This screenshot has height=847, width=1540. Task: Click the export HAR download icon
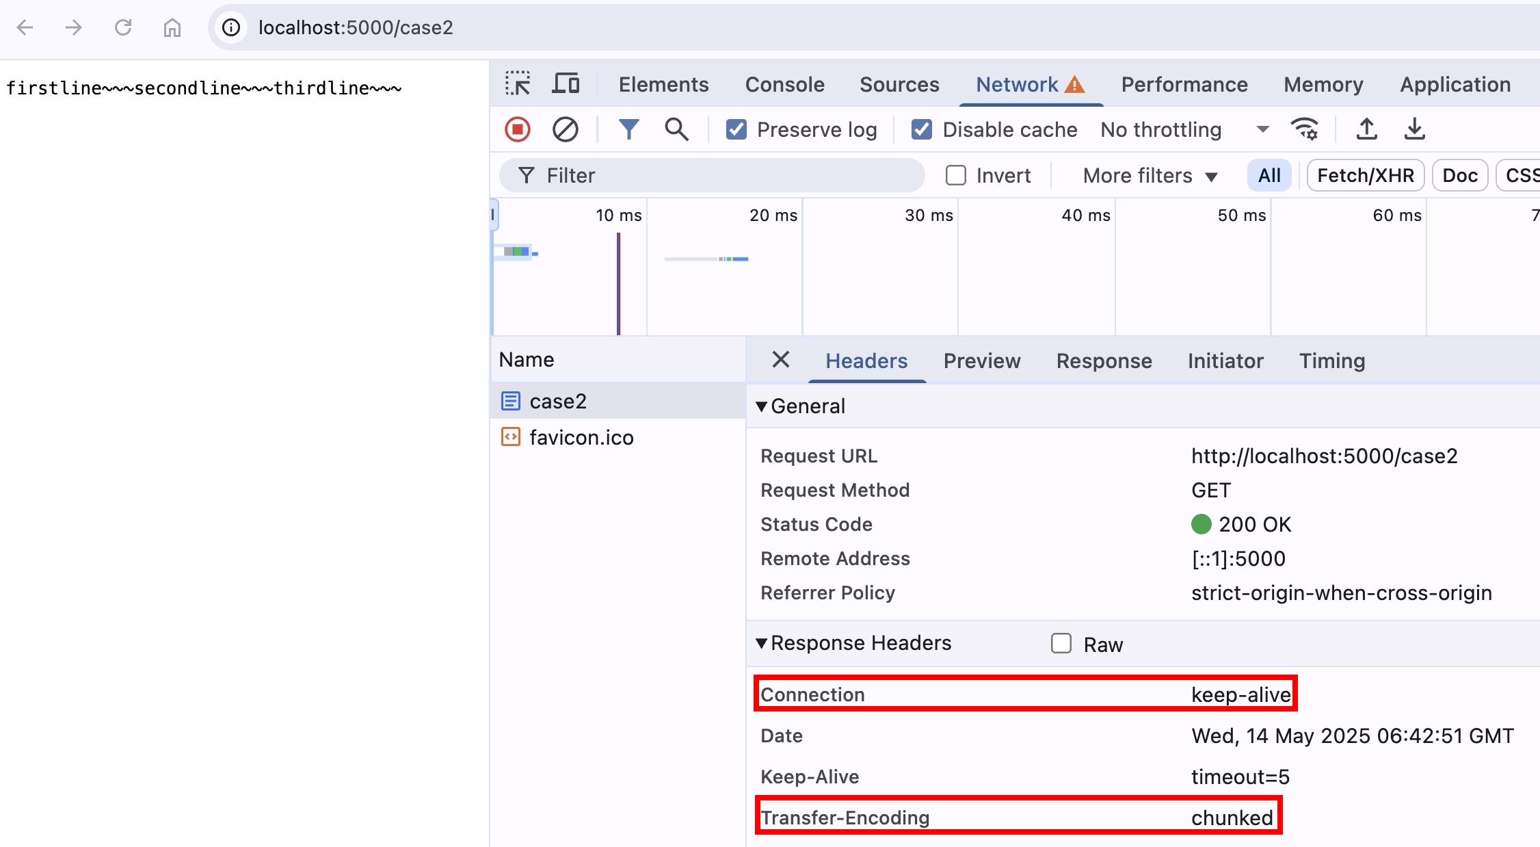(x=1414, y=129)
